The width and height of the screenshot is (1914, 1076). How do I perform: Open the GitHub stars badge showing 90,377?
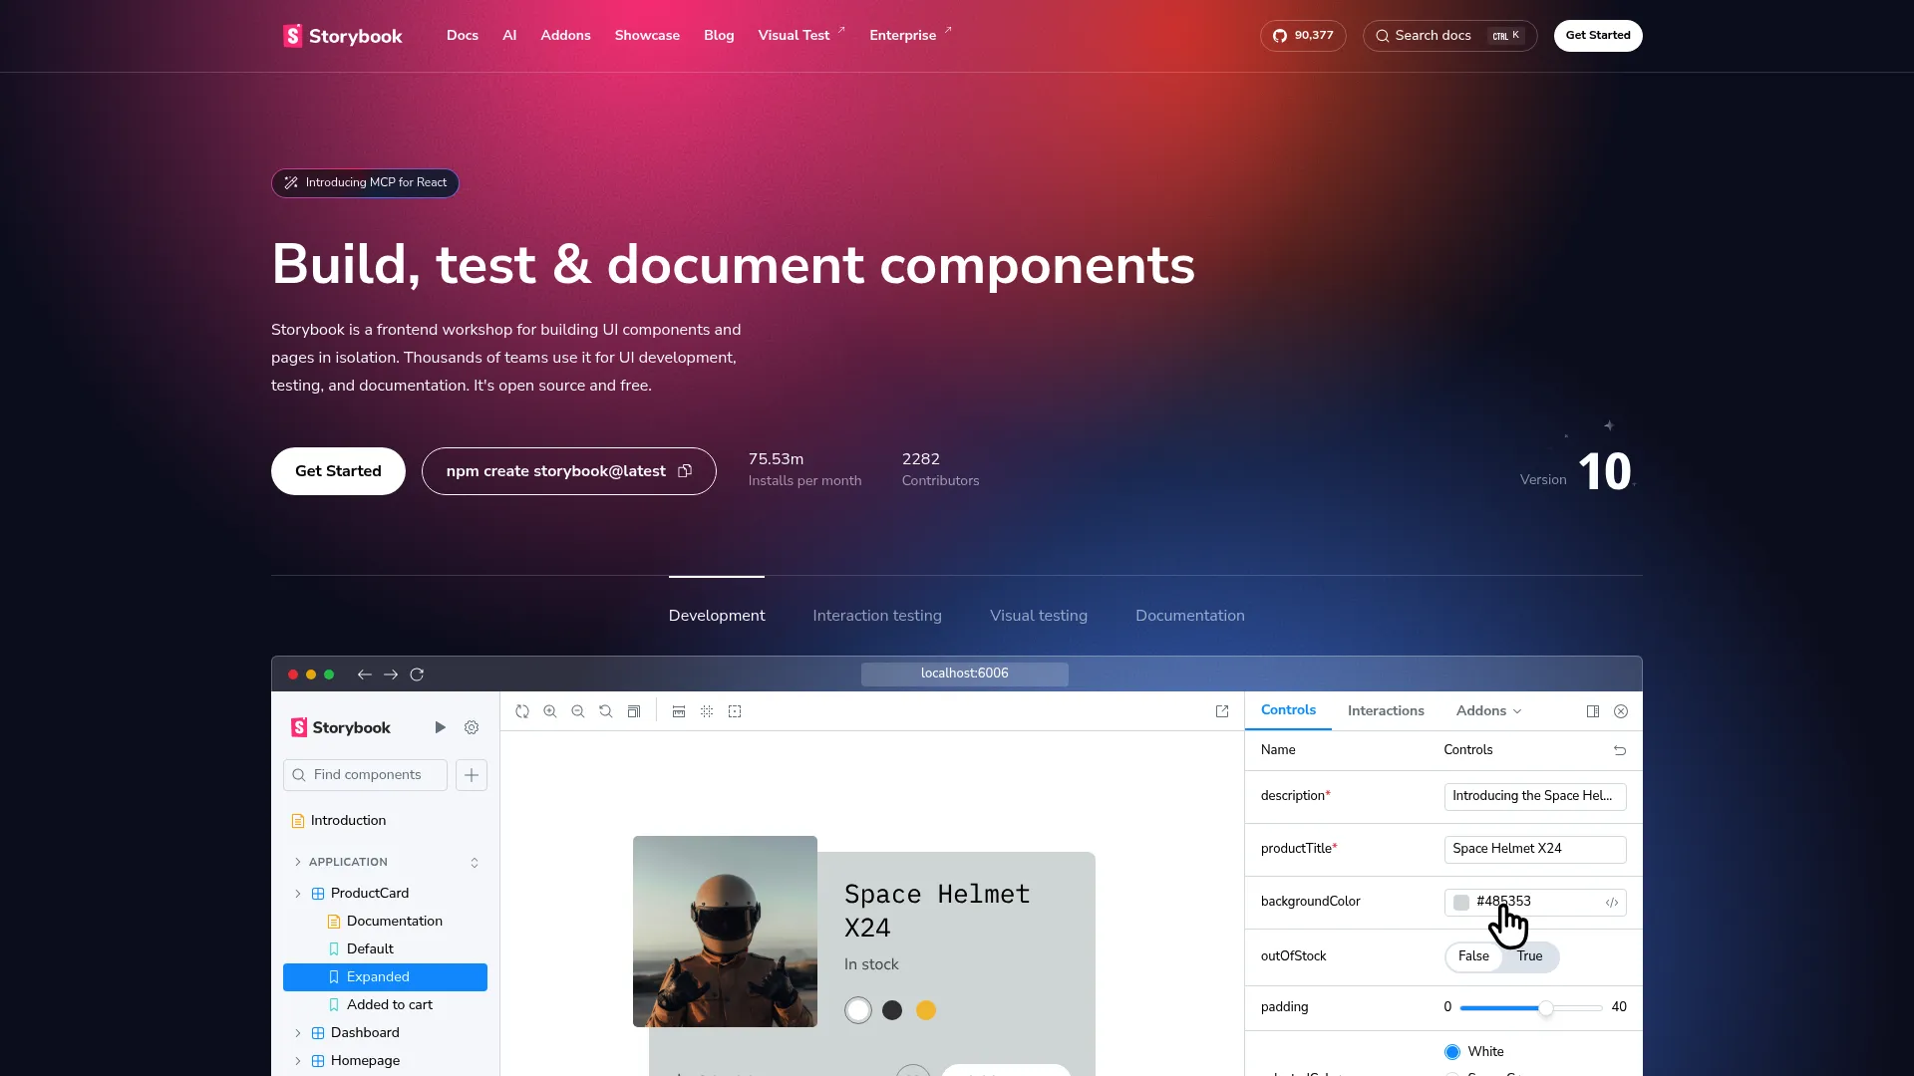(x=1303, y=36)
